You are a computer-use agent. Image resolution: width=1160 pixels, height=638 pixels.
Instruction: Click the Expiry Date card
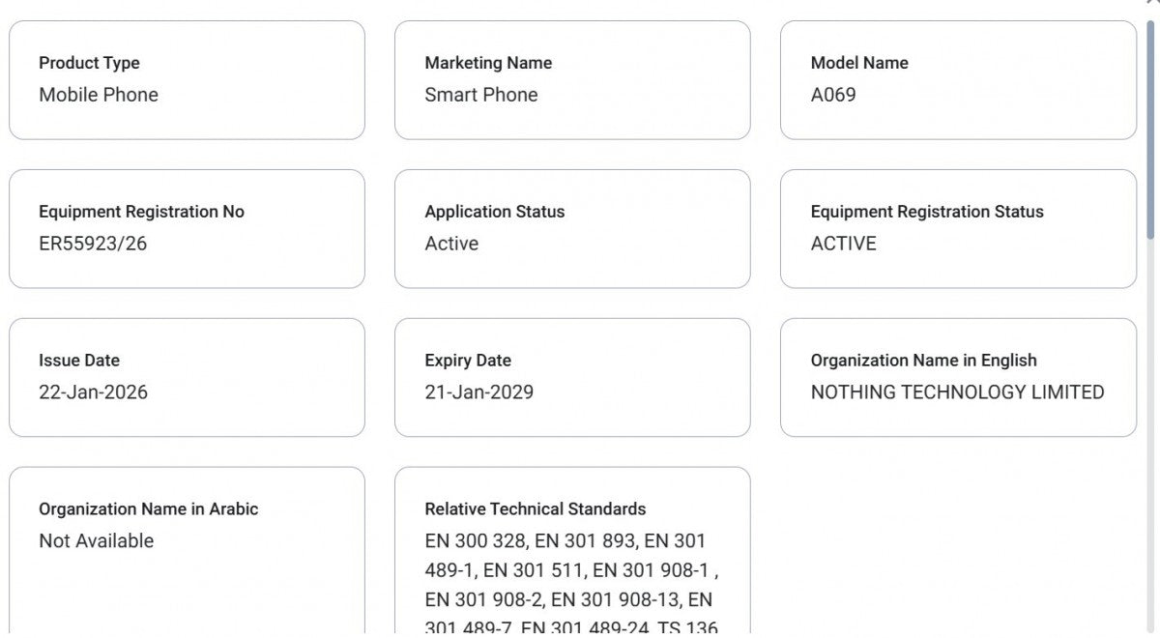[572, 377]
